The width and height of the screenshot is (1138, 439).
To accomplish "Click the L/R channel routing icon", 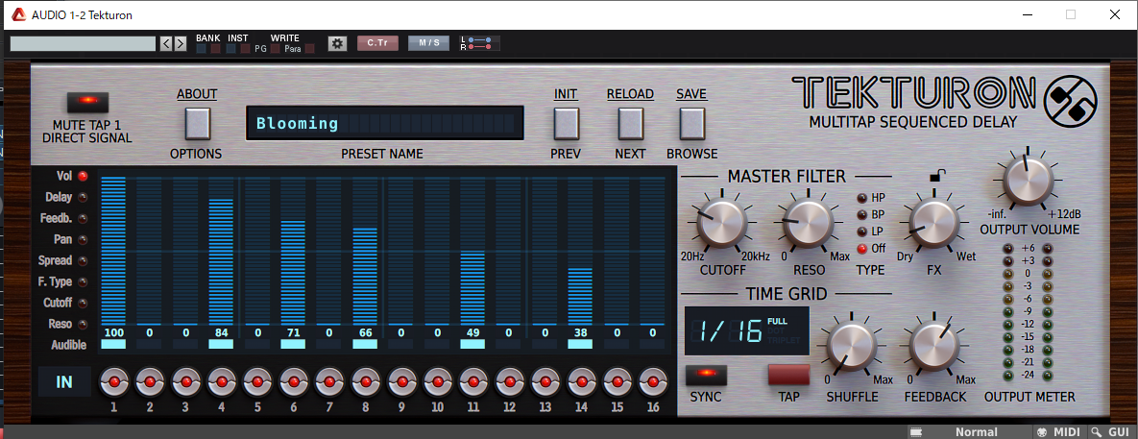I will click(x=479, y=43).
